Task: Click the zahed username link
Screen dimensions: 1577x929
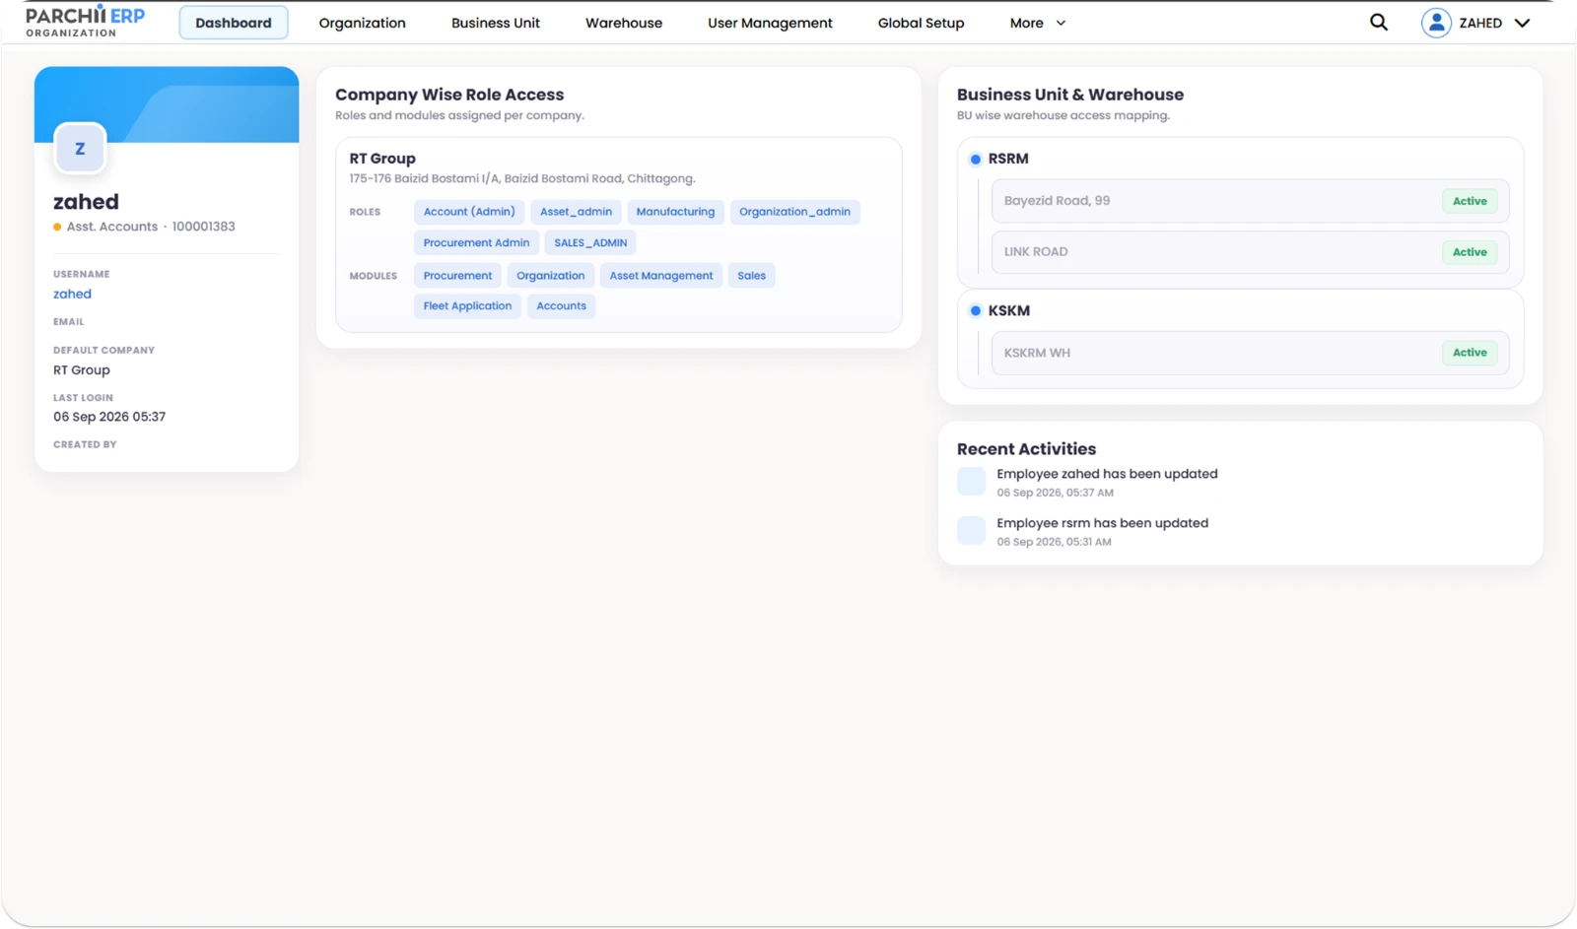Action: (x=72, y=294)
